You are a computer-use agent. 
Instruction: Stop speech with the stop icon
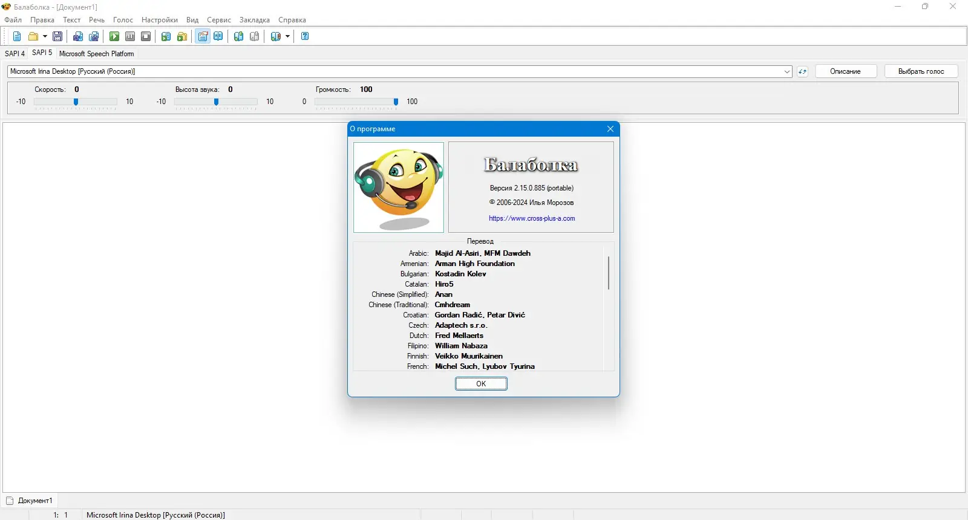tap(146, 36)
